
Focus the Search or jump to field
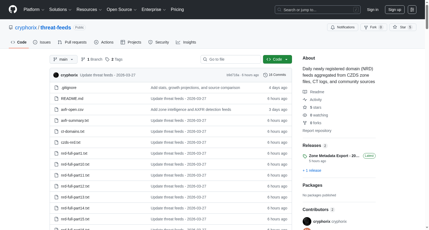click(x=318, y=10)
